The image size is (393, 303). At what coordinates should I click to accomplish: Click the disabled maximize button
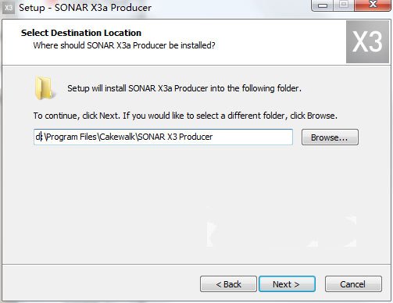click(x=344, y=5)
